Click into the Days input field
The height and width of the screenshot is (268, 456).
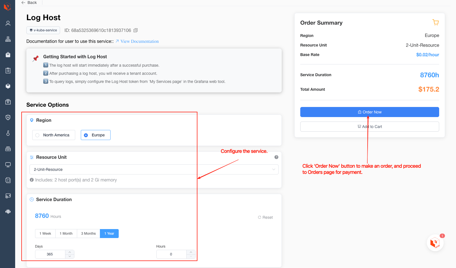50,254
